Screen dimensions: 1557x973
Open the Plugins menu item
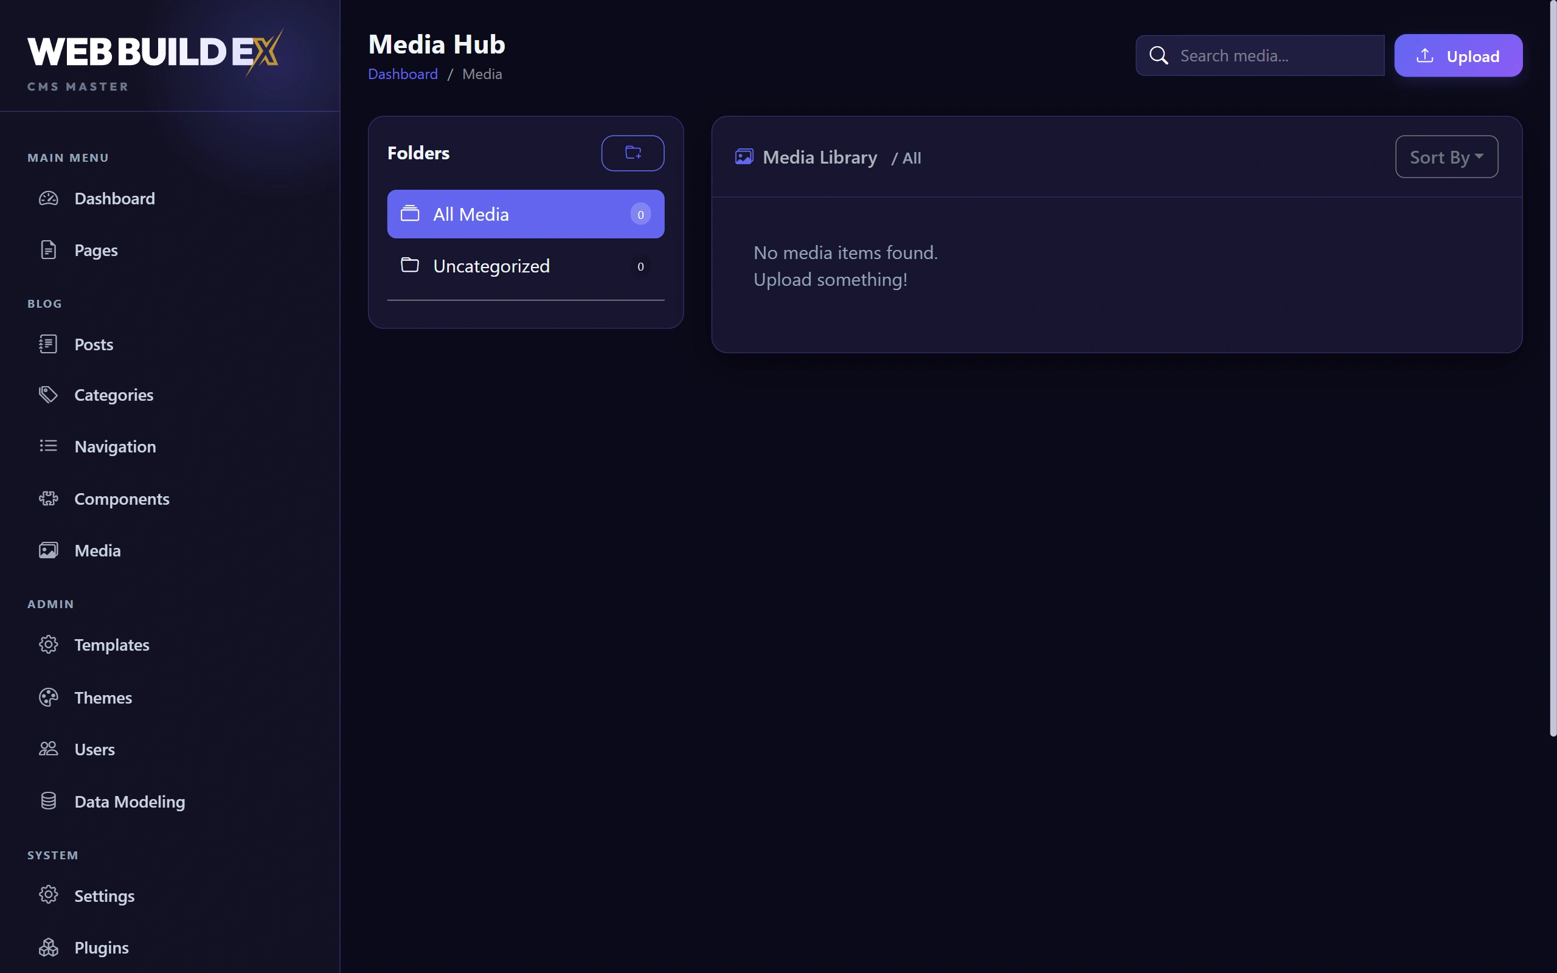102,947
